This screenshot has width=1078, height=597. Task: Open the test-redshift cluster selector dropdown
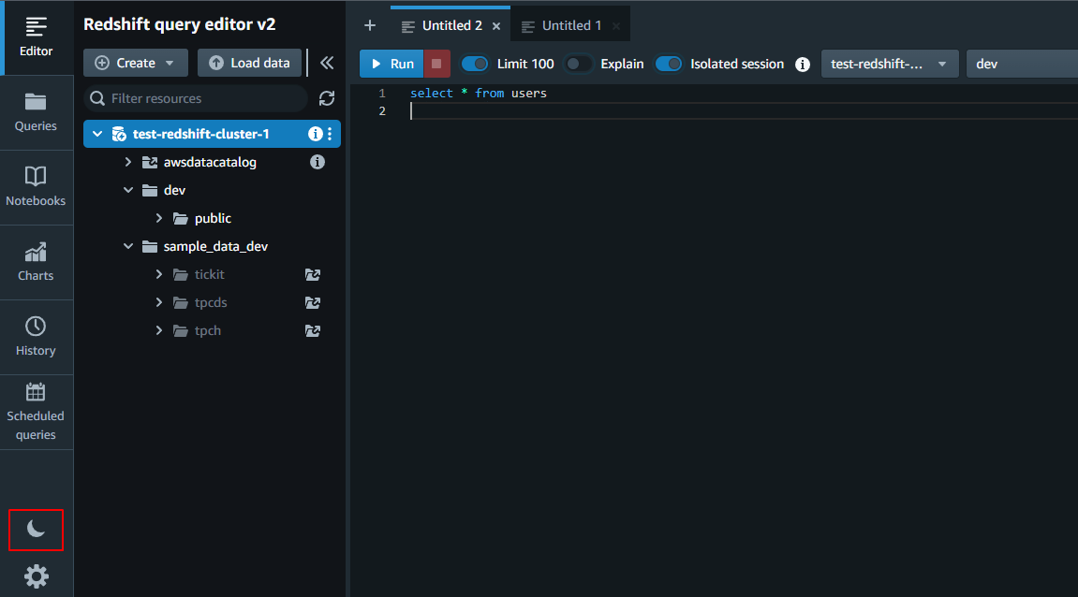click(889, 64)
